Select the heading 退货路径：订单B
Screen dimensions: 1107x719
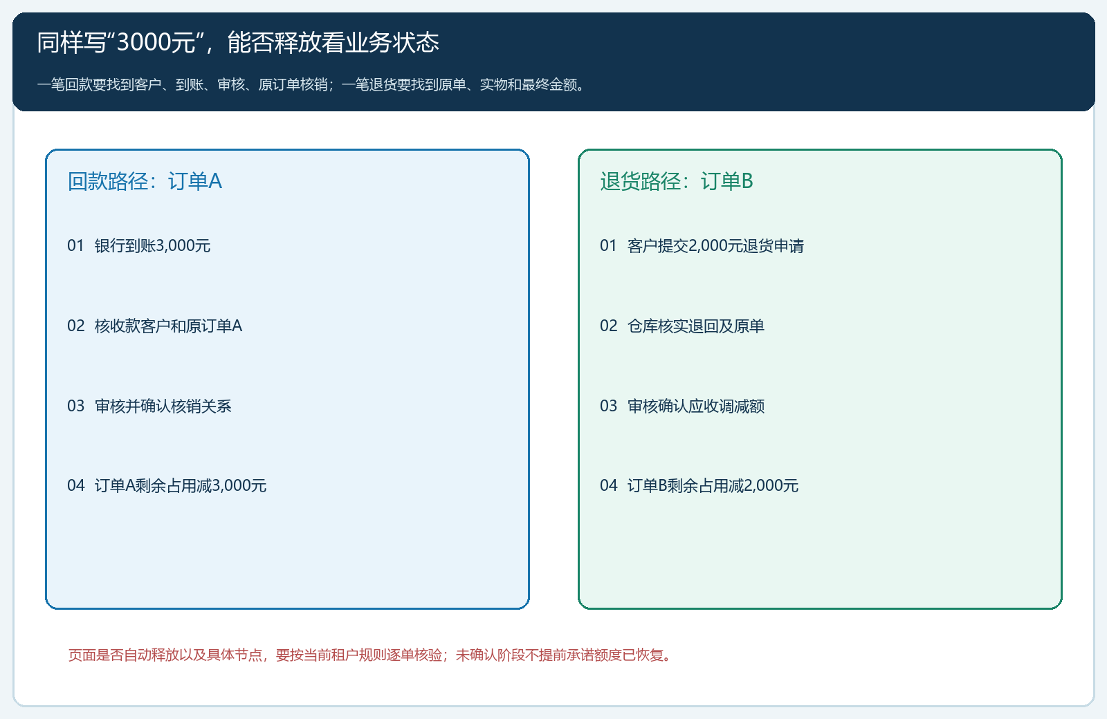pos(677,181)
